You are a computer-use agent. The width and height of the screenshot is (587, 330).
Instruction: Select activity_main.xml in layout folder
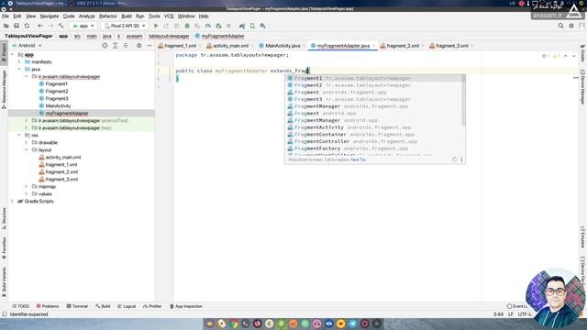(x=63, y=157)
